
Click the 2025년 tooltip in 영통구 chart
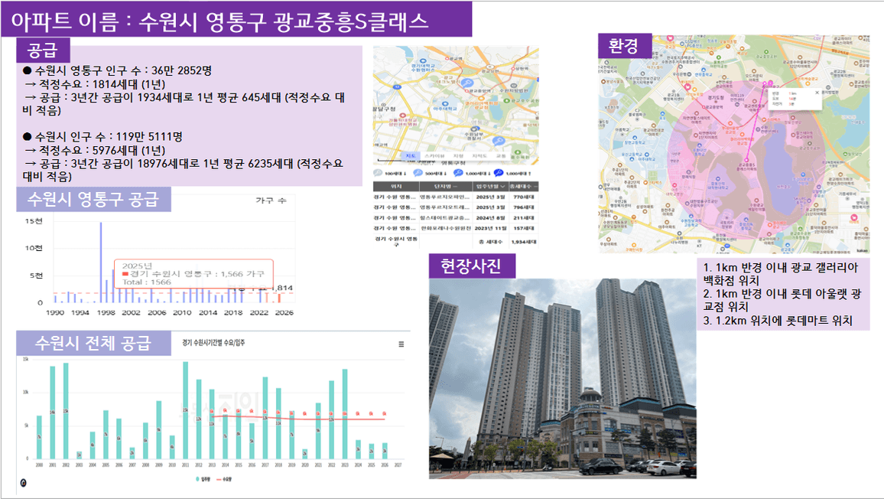(x=193, y=274)
